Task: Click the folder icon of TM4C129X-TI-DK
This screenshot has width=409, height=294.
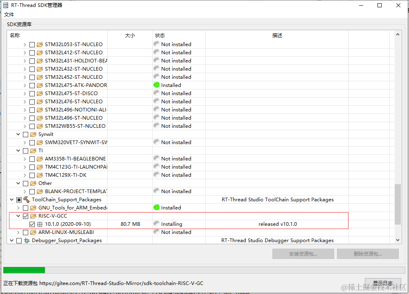Action: 40,175
